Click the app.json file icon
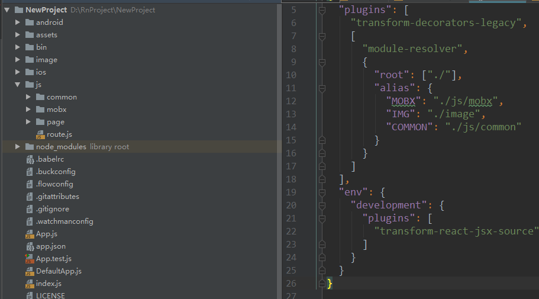Screen dimensions: 539x299 click(30, 246)
